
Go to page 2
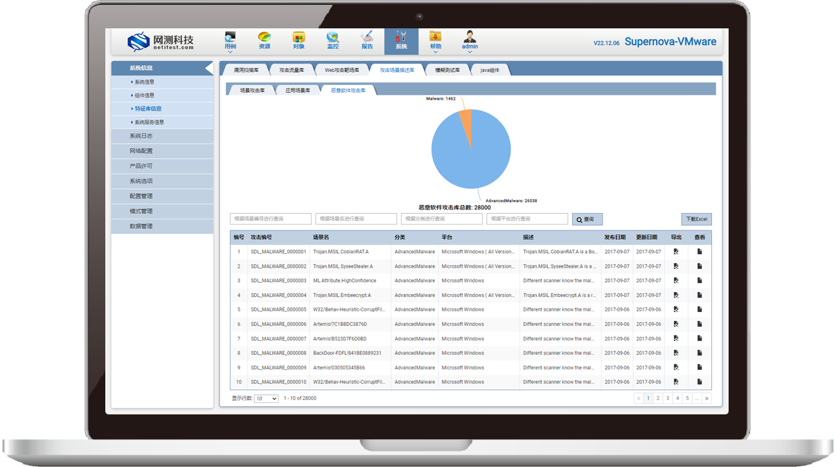point(658,399)
